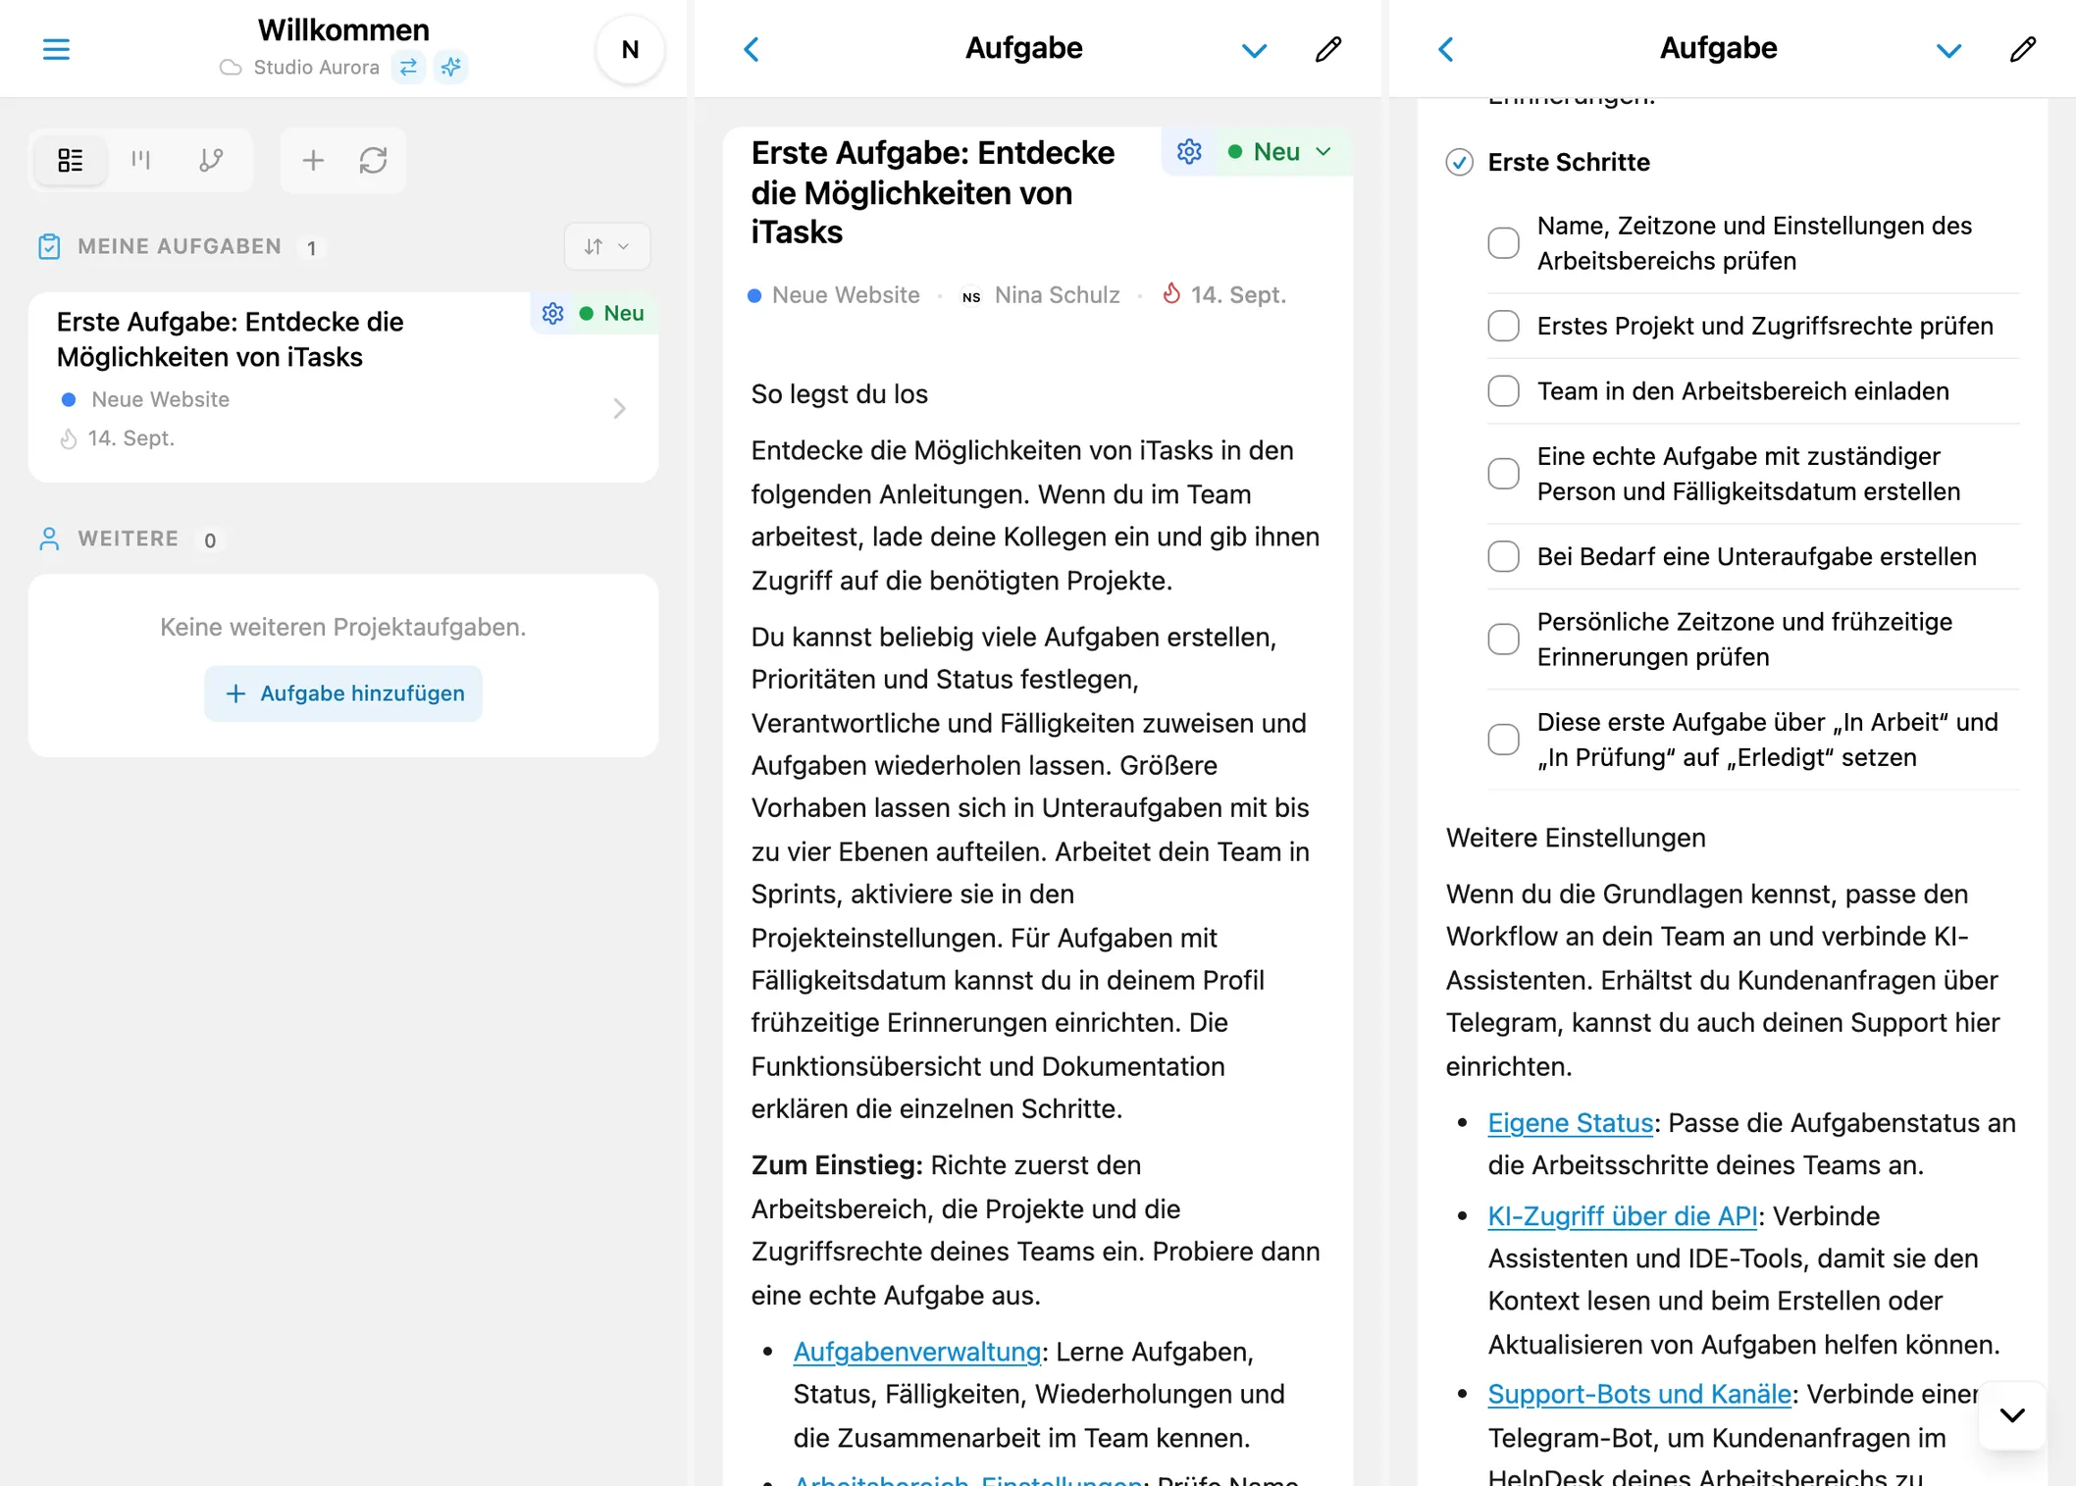Image resolution: width=2076 pixels, height=1486 pixels.
Task: Check 'Bei Bedarf eine Unteraufgabe erstellen'
Action: pyautogui.click(x=1503, y=556)
